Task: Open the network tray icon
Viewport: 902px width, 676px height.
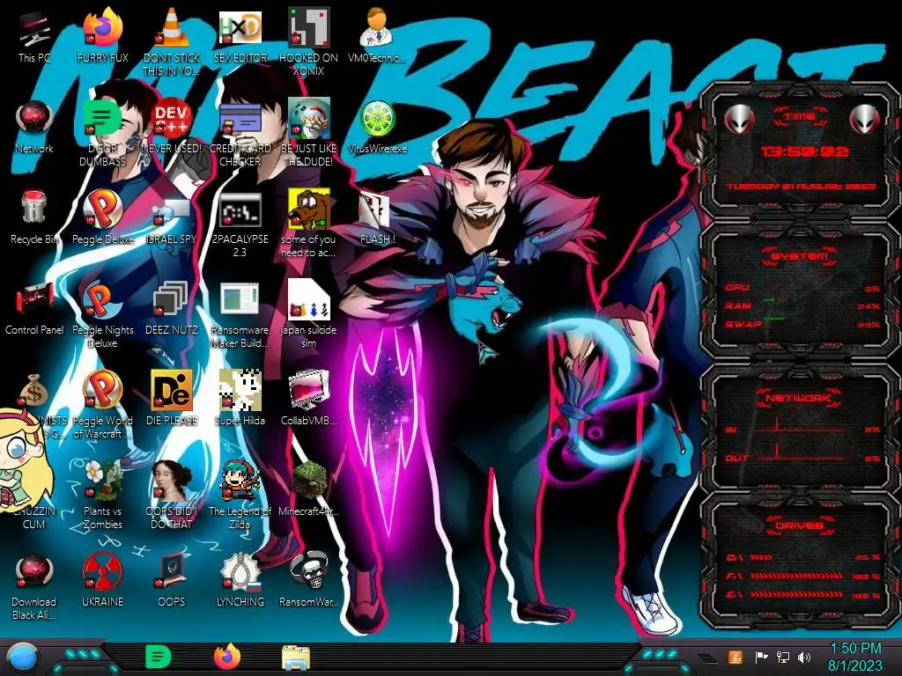Action: click(782, 657)
